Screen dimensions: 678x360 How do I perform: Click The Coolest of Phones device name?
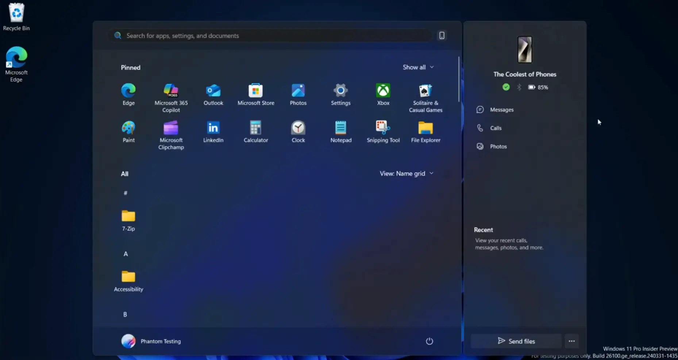pos(525,74)
